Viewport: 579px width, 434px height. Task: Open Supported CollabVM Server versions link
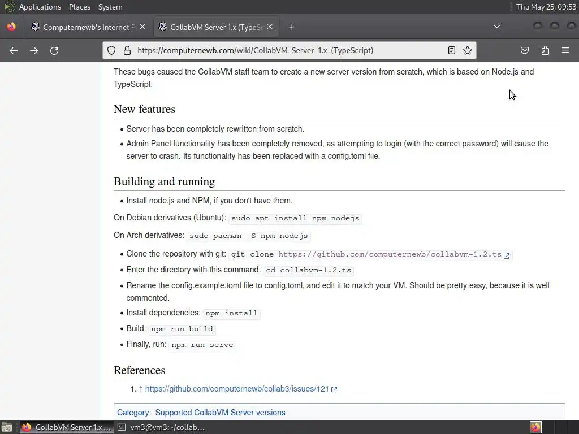point(220,412)
